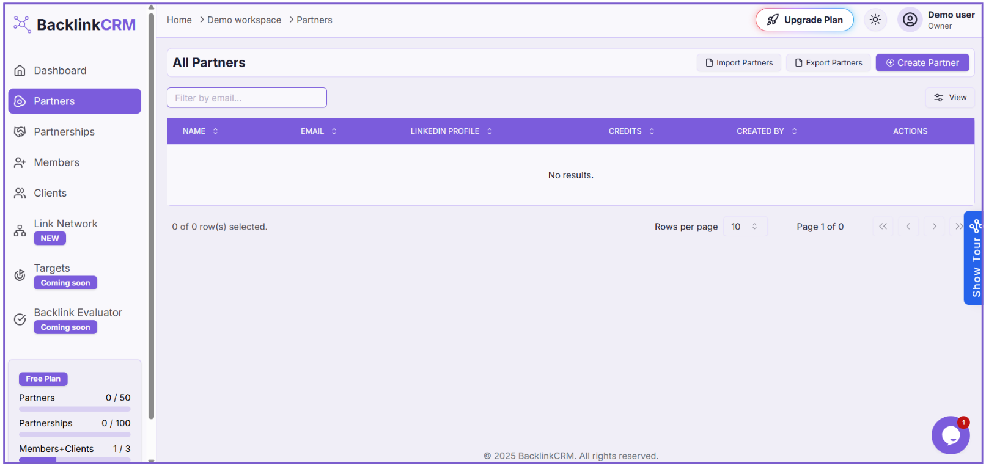This screenshot has height=466, width=986.
Task: Navigate to Members in the sidebar
Action: [56, 162]
